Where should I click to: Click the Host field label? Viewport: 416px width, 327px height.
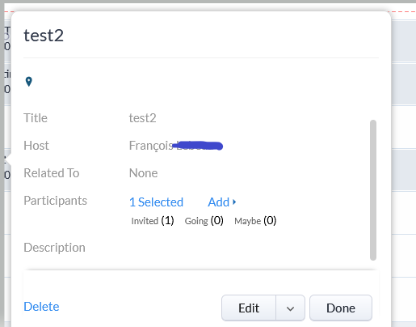[36, 146]
